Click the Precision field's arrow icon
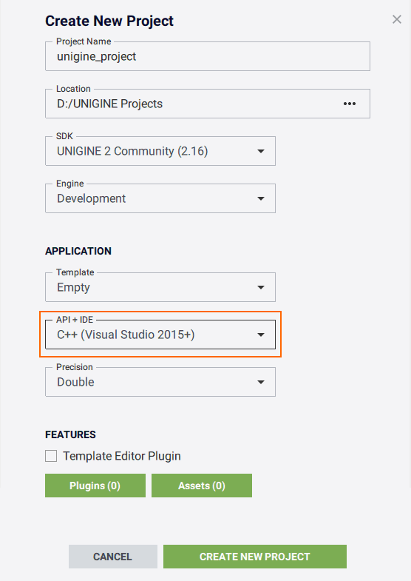Image resolution: width=411 pixels, height=581 pixels. click(261, 382)
